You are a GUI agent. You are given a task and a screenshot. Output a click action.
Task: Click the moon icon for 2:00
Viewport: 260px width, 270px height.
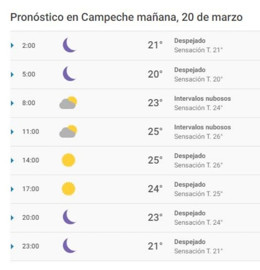(x=69, y=45)
